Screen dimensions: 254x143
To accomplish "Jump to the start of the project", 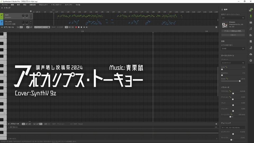I will [x=84, y=27].
